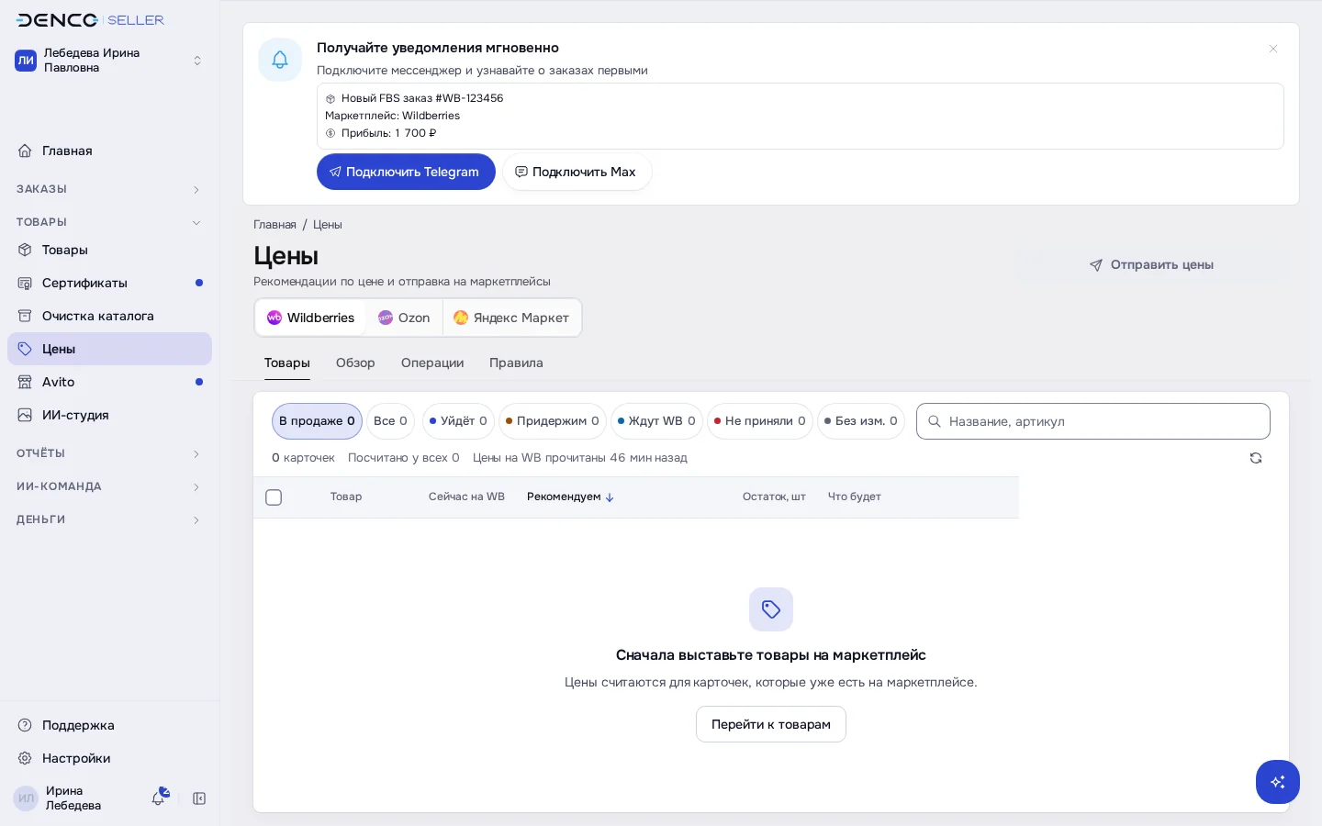Focus the Название, артикул search field
Image resolution: width=1322 pixels, height=826 pixels.
(x=1093, y=421)
